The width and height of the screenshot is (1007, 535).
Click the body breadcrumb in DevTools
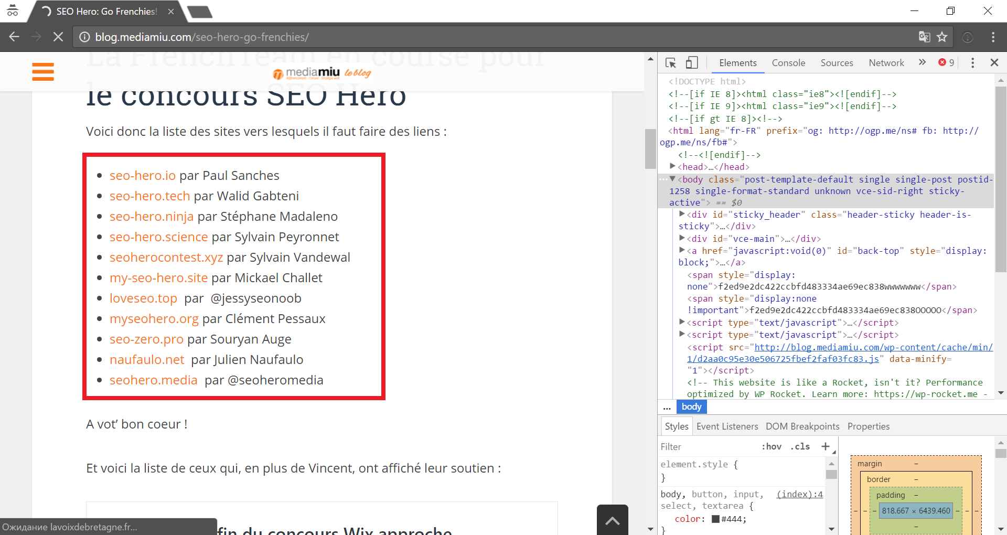pyautogui.click(x=691, y=406)
